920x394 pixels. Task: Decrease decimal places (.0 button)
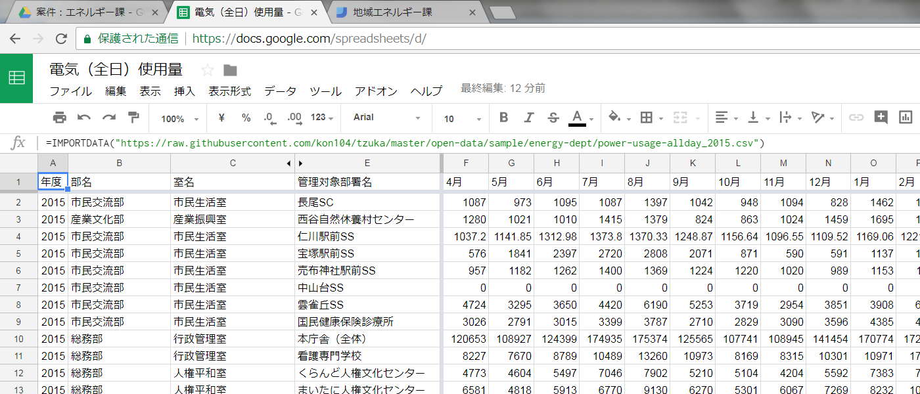pos(269,118)
